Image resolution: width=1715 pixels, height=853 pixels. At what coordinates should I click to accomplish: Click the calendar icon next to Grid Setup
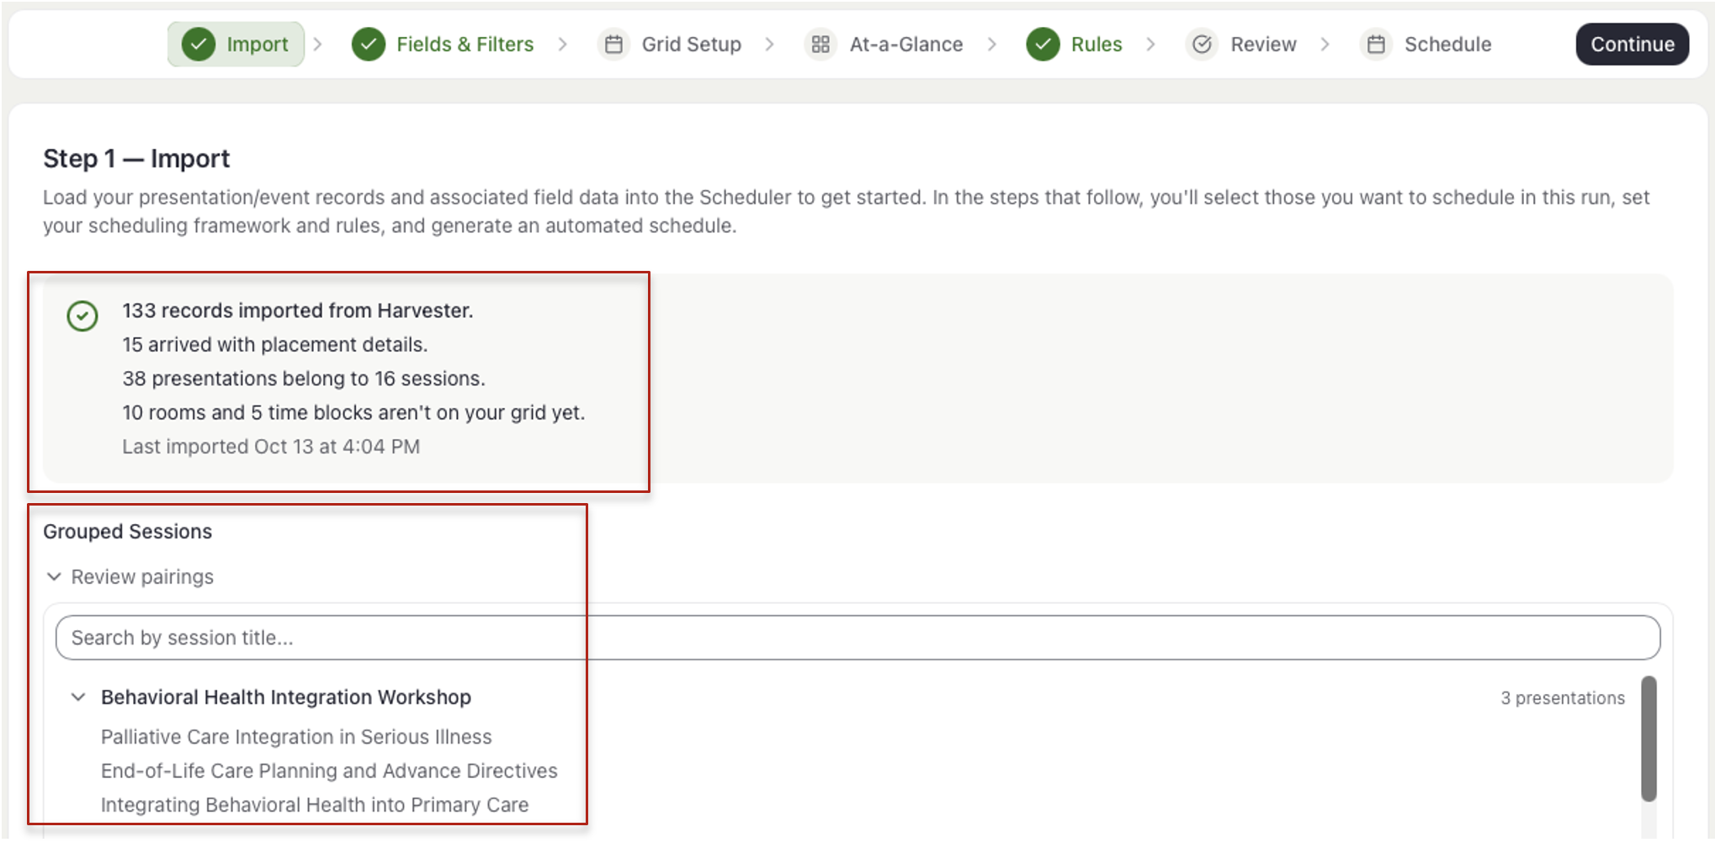click(x=614, y=44)
